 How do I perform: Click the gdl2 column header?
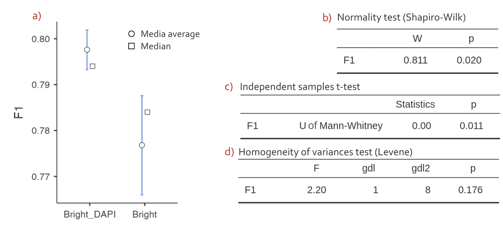421,169
